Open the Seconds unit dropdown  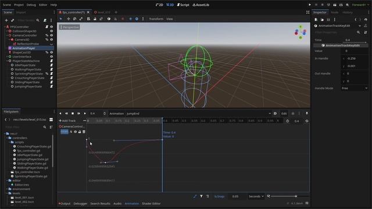256,196
